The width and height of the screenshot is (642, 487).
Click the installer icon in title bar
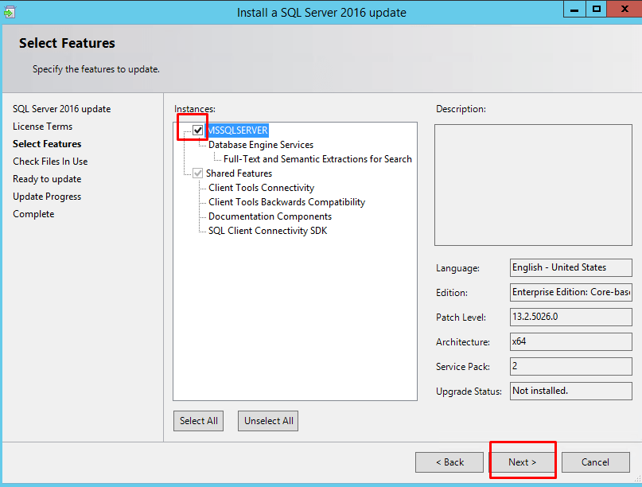10,12
